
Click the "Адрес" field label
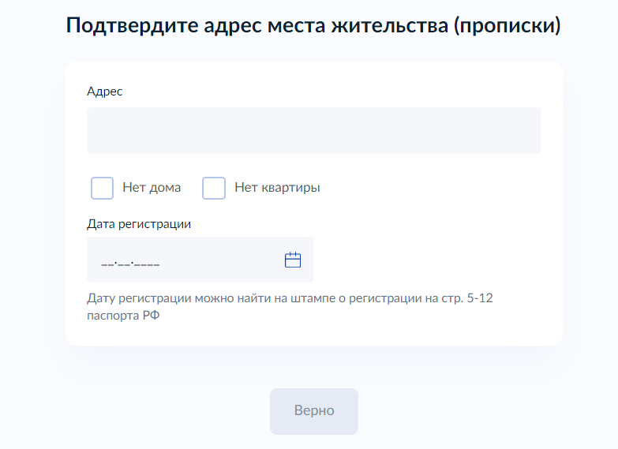pos(104,92)
